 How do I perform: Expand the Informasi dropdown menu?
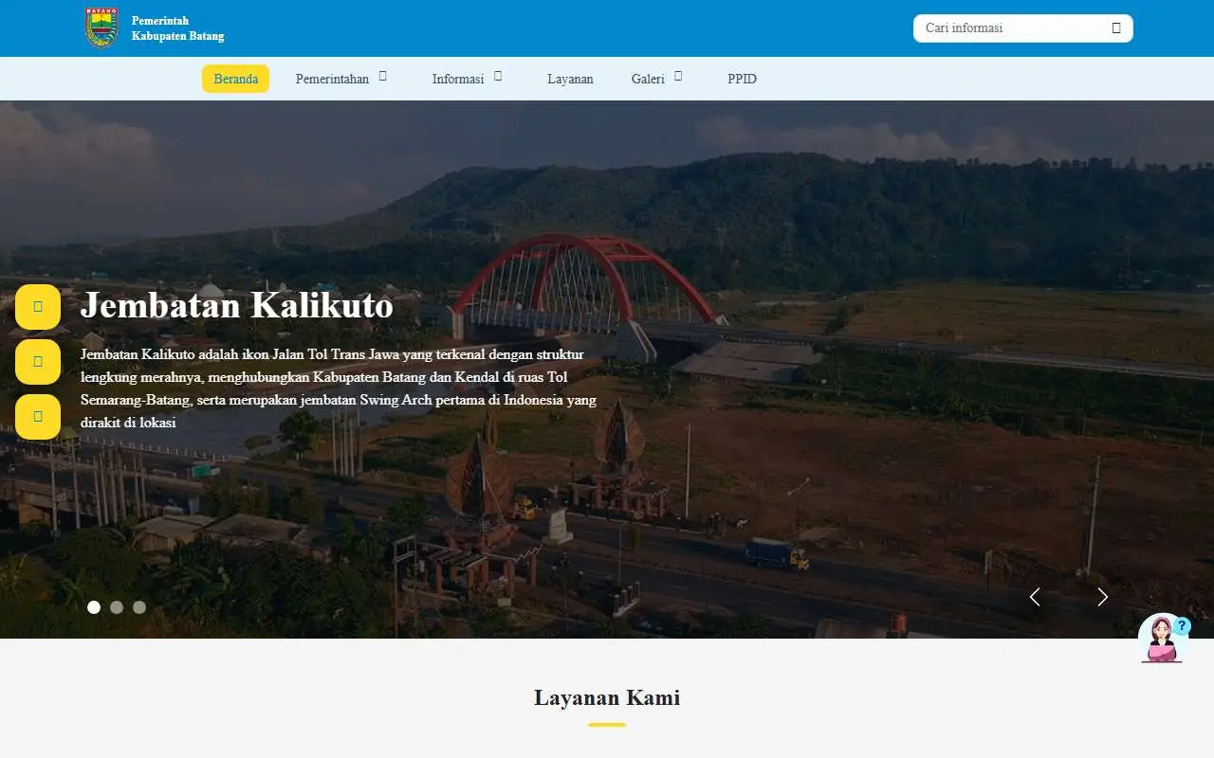[x=467, y=79]
